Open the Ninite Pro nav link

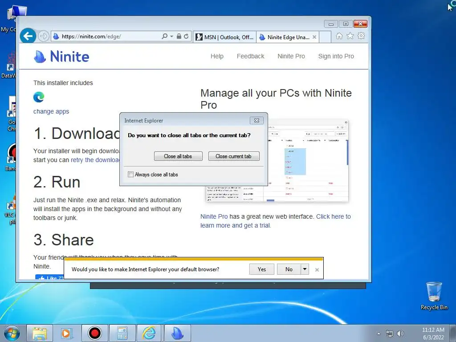tap(291, 57)
